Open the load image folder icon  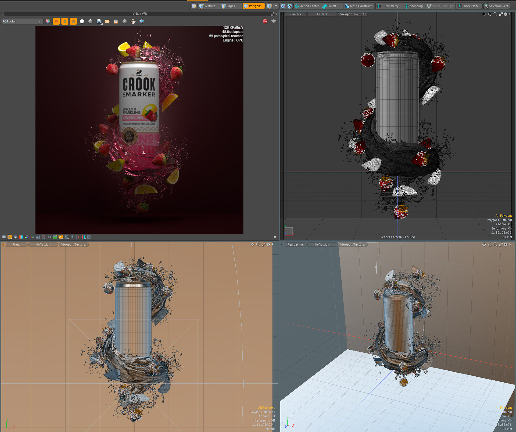click(x=107, y=21)
